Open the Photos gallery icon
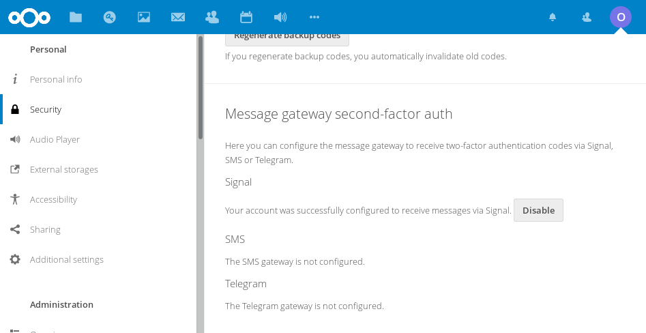 coord(144,17)
